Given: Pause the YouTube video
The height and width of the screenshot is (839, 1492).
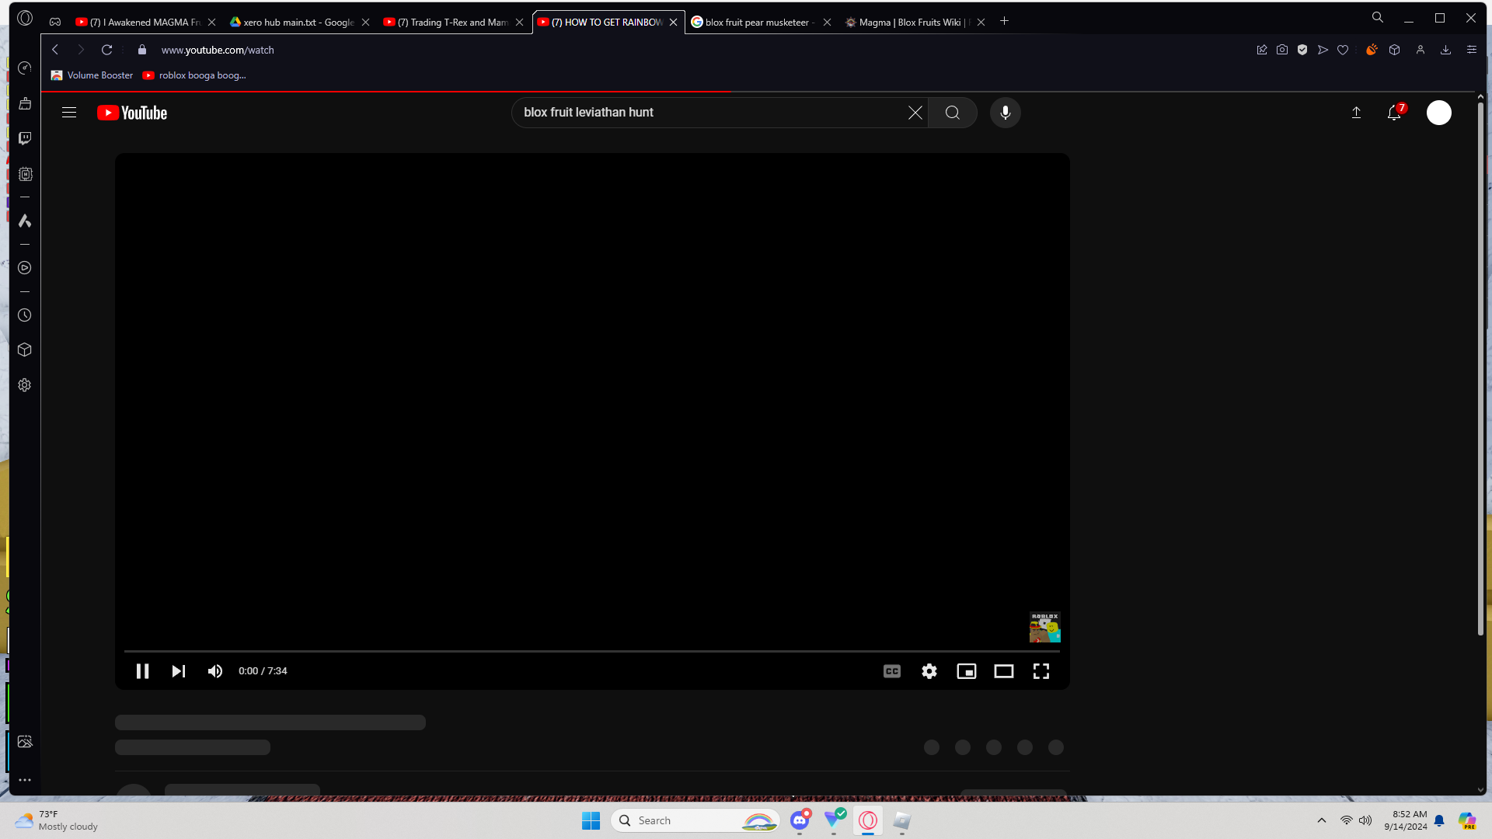Looking at the screenshot, I should pyautogui.click(x=142, y=671).
